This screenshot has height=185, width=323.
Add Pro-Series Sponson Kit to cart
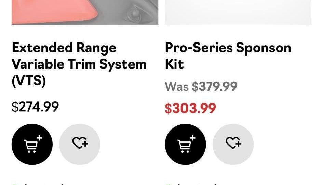pos(185,144)
